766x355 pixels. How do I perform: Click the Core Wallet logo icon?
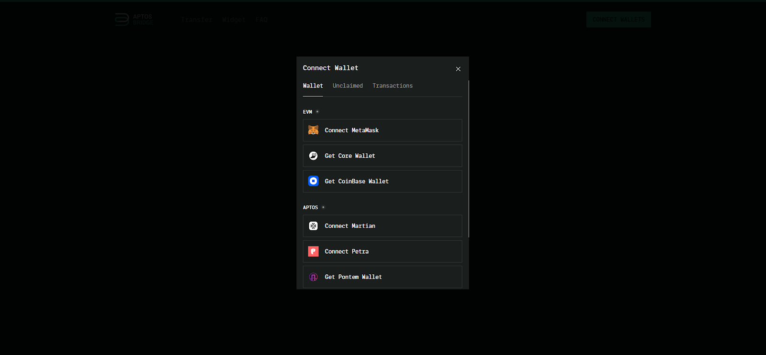(x=313, y=156)
